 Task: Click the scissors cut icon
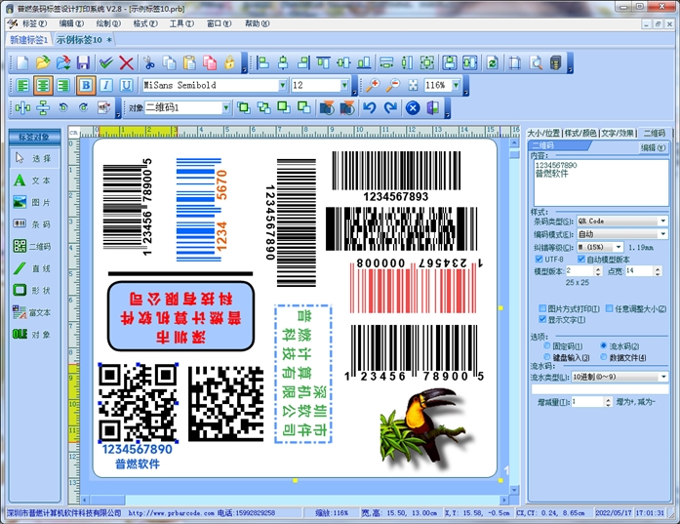[149, 62]
